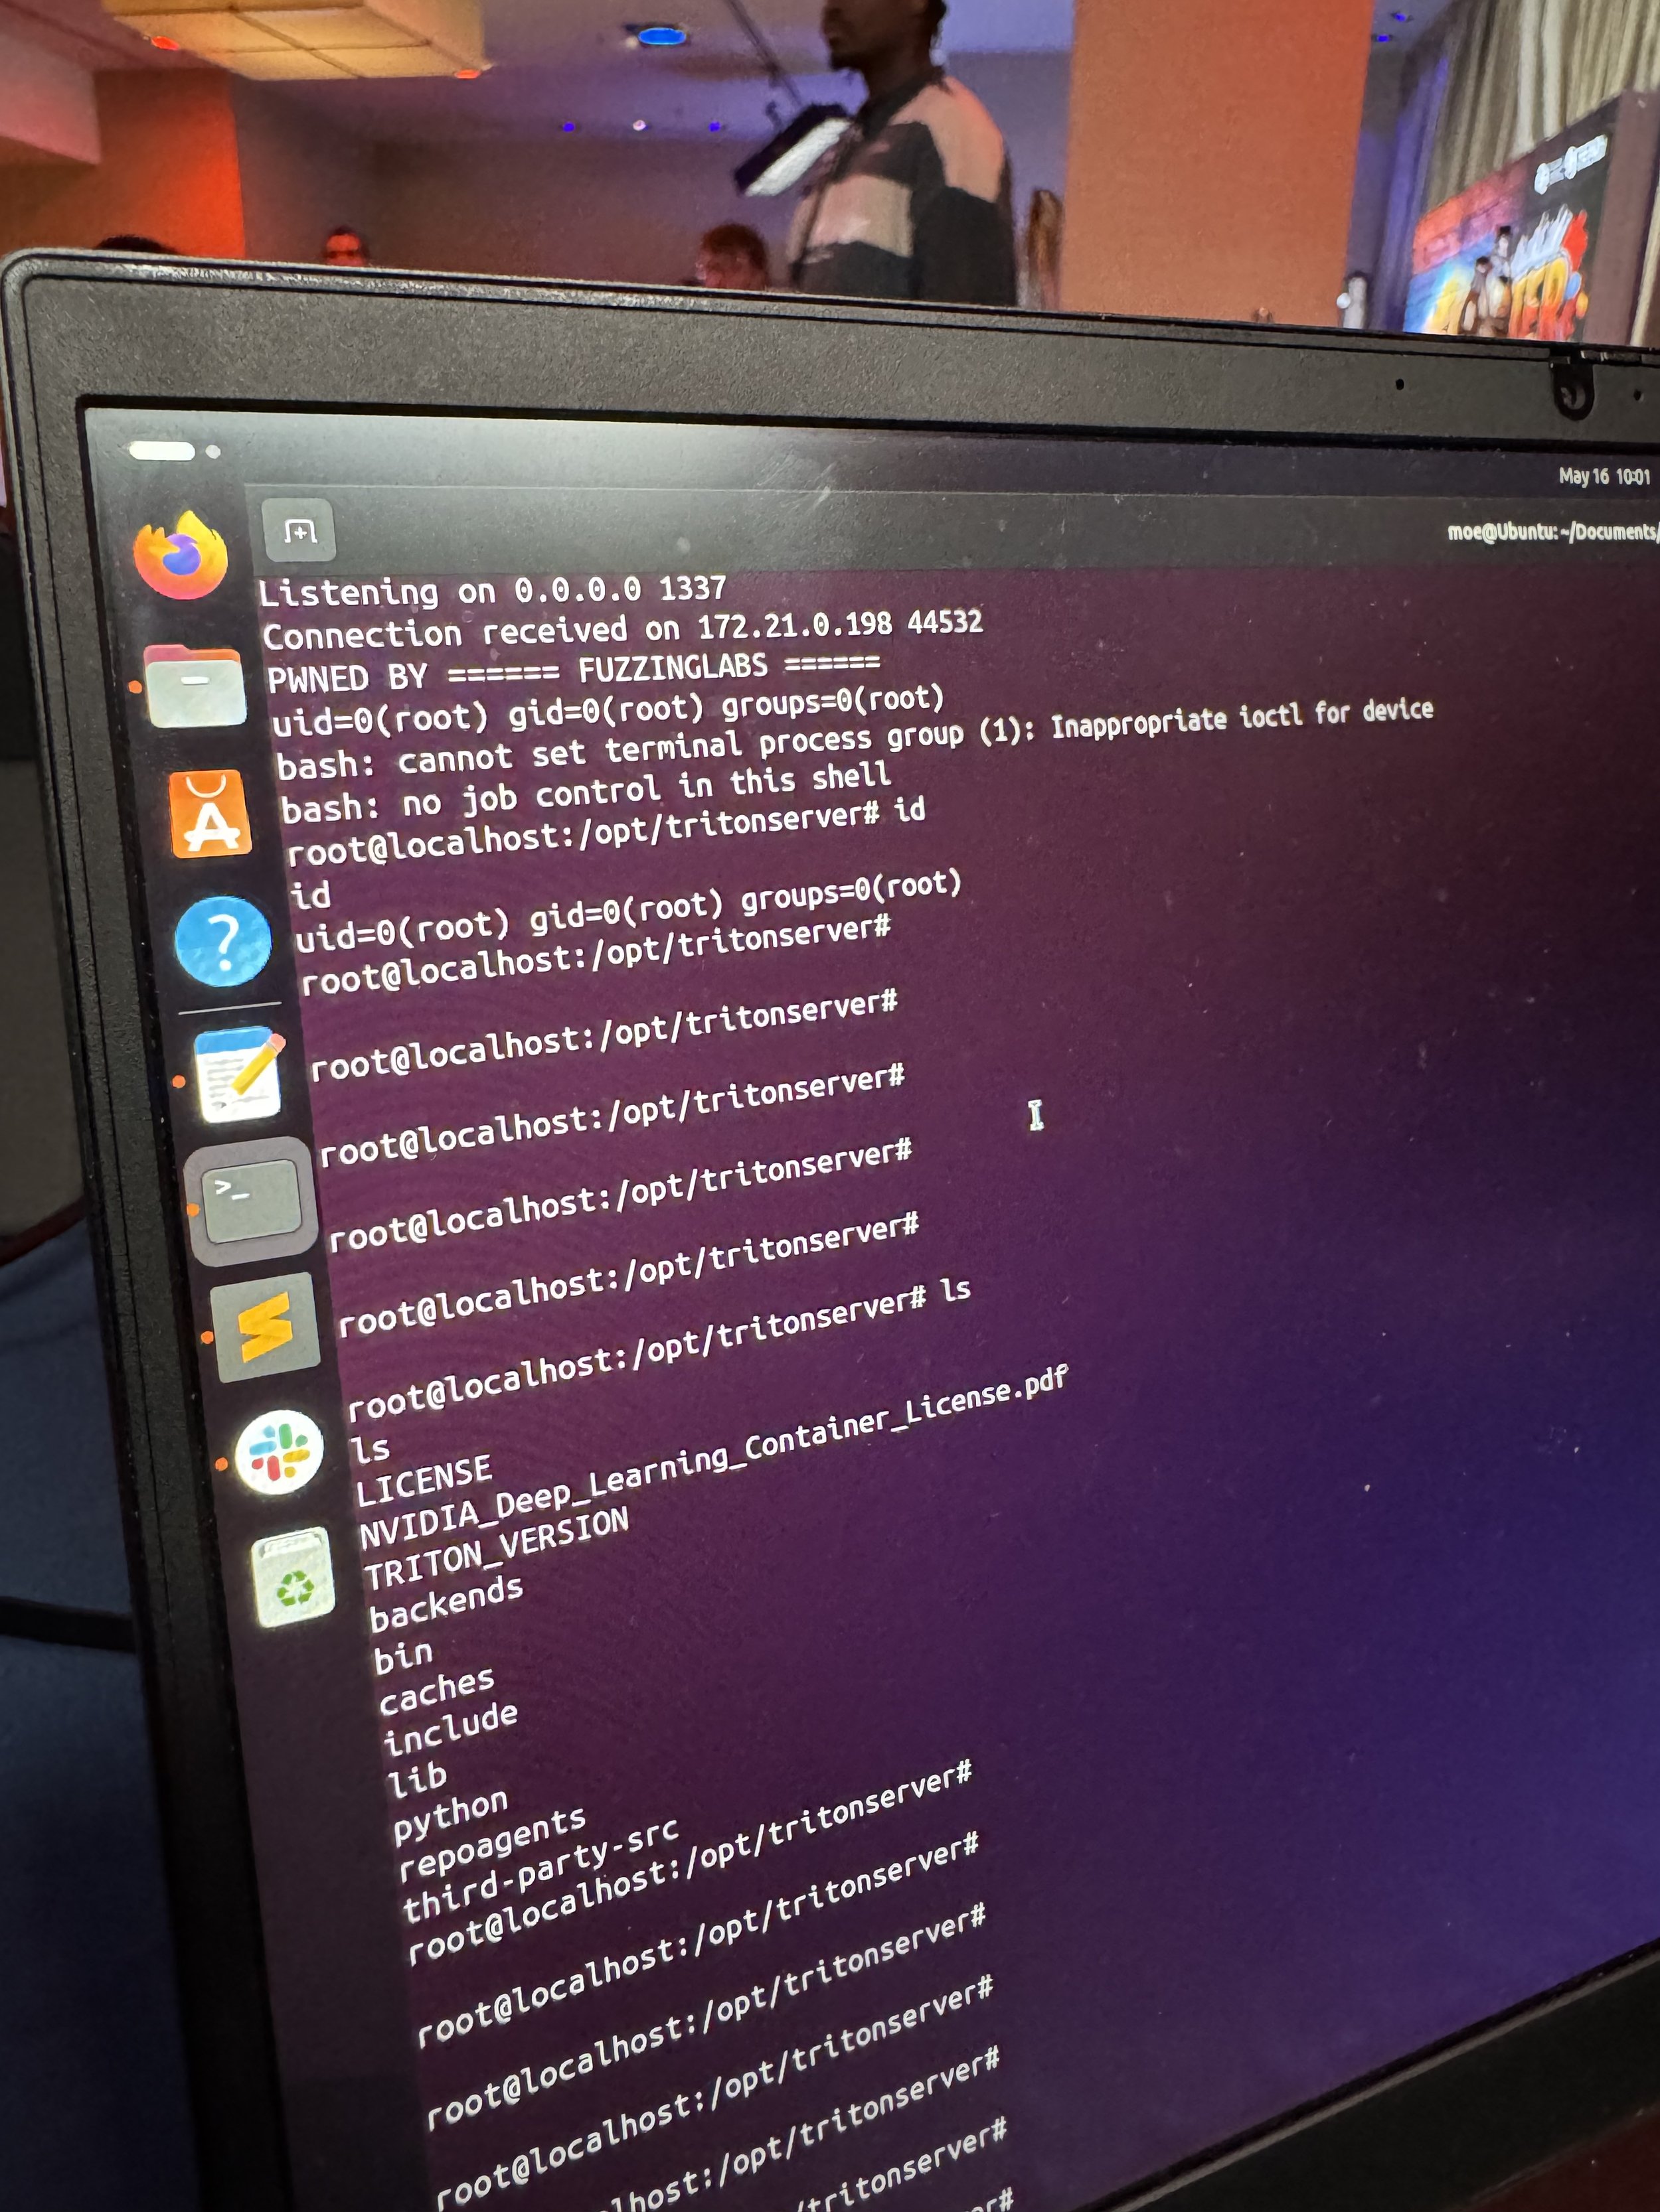Open Slack from the dock
The width and height of the screenshot is (1660, 2212).
click(x=279, y=1452)
